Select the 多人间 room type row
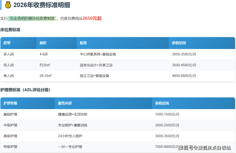 [x=9, y=54]
